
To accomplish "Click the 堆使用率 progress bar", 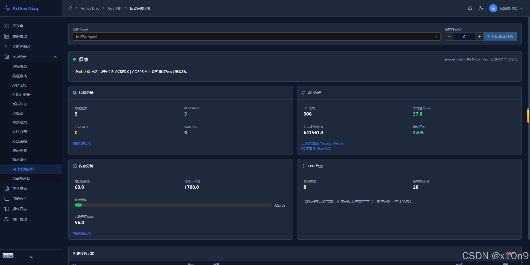I will 173,205.
